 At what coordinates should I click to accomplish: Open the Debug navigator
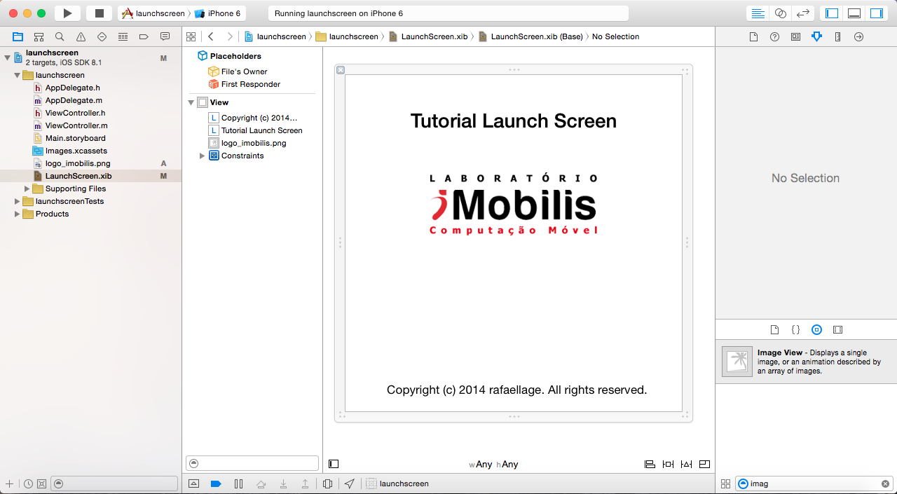pos(123,36)
